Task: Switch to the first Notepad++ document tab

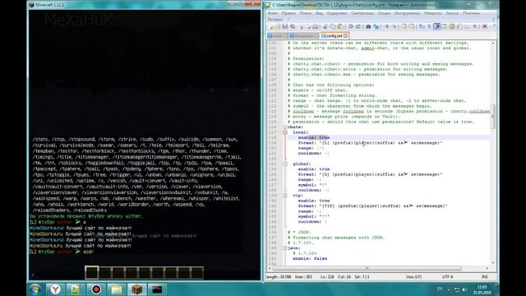Action: click(278, 35)
